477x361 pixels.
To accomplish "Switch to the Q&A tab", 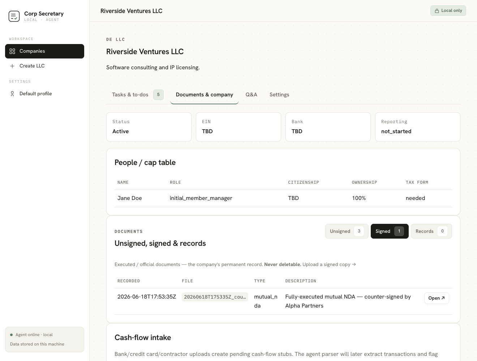I will (252, 95).
